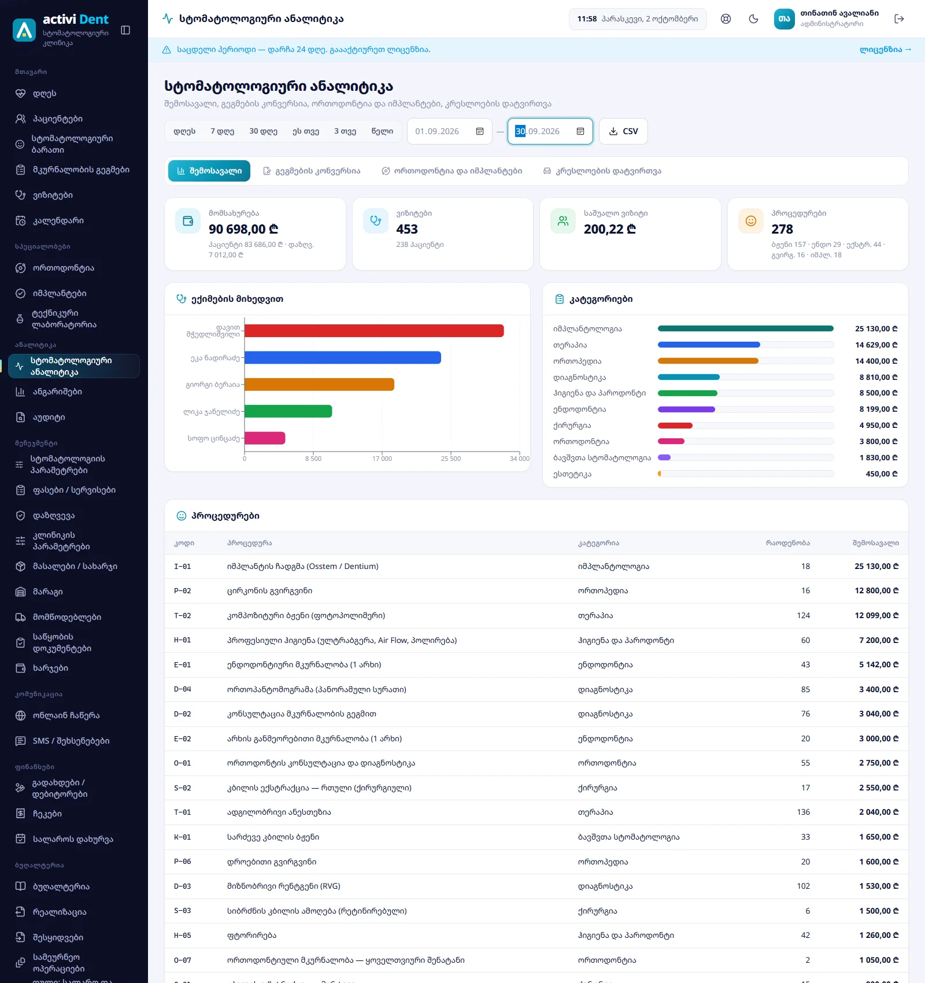Select the შემოსავალი tab
925x983 pixels.
click(x=209, y=171)
